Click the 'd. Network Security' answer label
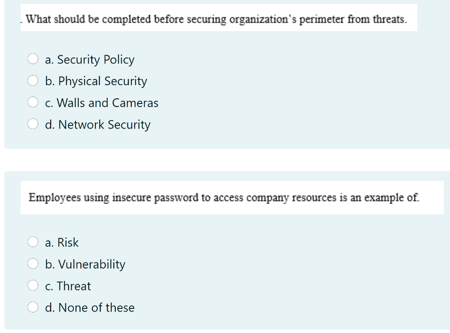Screen dimensions: 450x333 (98, 125)
